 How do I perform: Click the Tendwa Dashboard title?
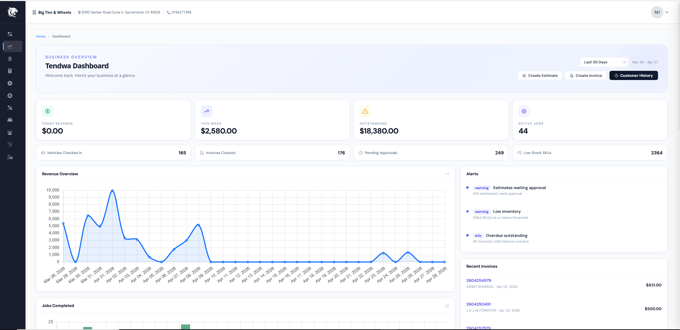[x=77, y=66]
